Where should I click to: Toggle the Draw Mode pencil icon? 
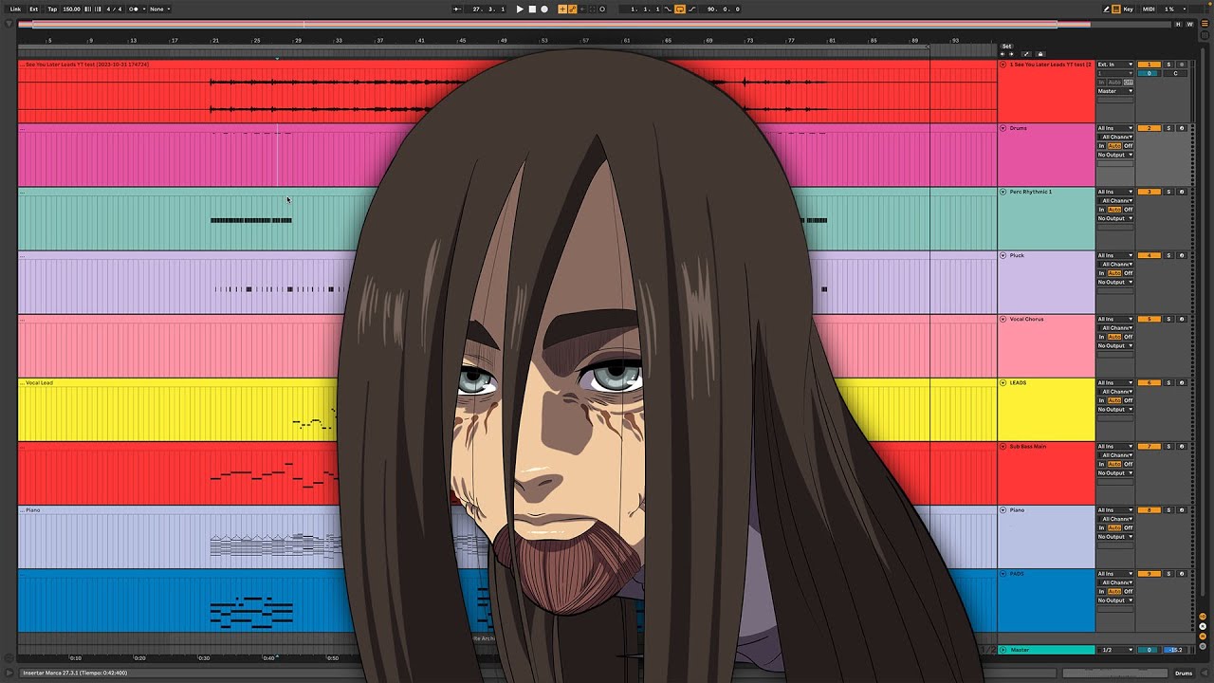[x=1106, y=9]
